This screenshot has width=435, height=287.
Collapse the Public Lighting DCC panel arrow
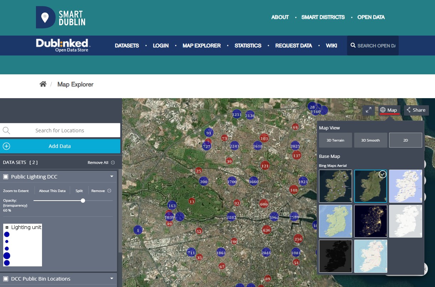pos(112,177)
